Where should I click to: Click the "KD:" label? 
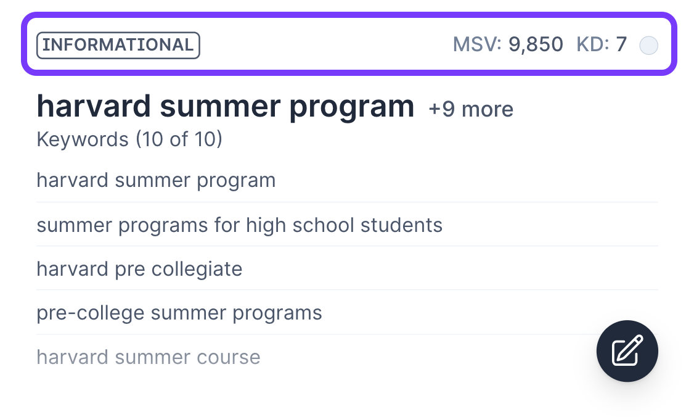(x=593, y=45)
